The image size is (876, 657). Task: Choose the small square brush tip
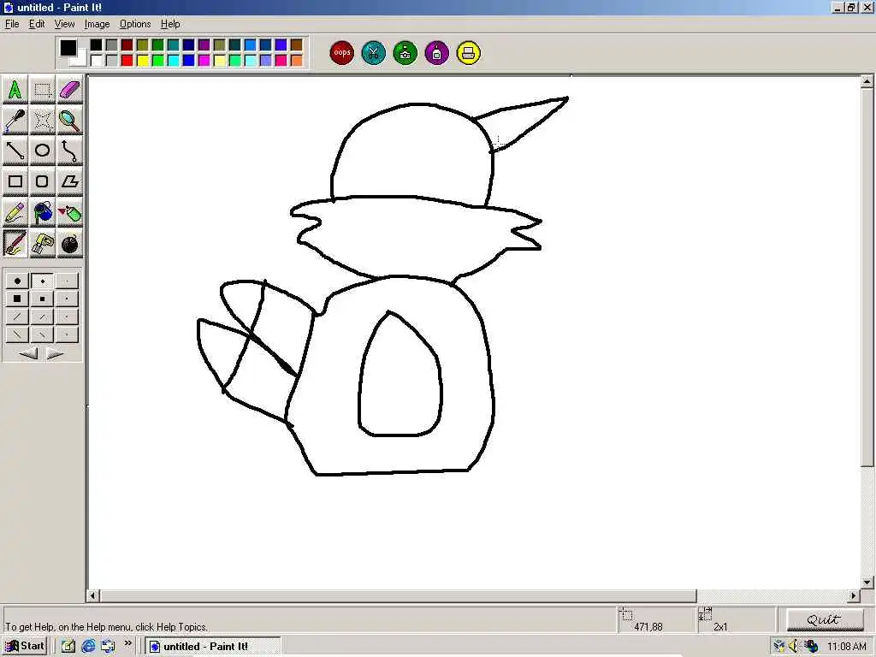(67, 299)
